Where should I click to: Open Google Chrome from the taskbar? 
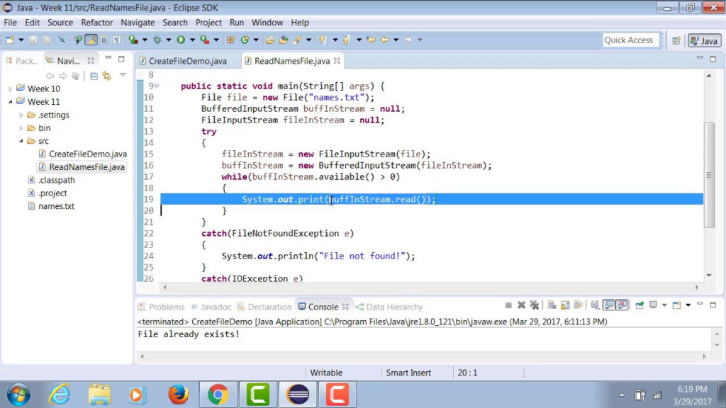218,395
